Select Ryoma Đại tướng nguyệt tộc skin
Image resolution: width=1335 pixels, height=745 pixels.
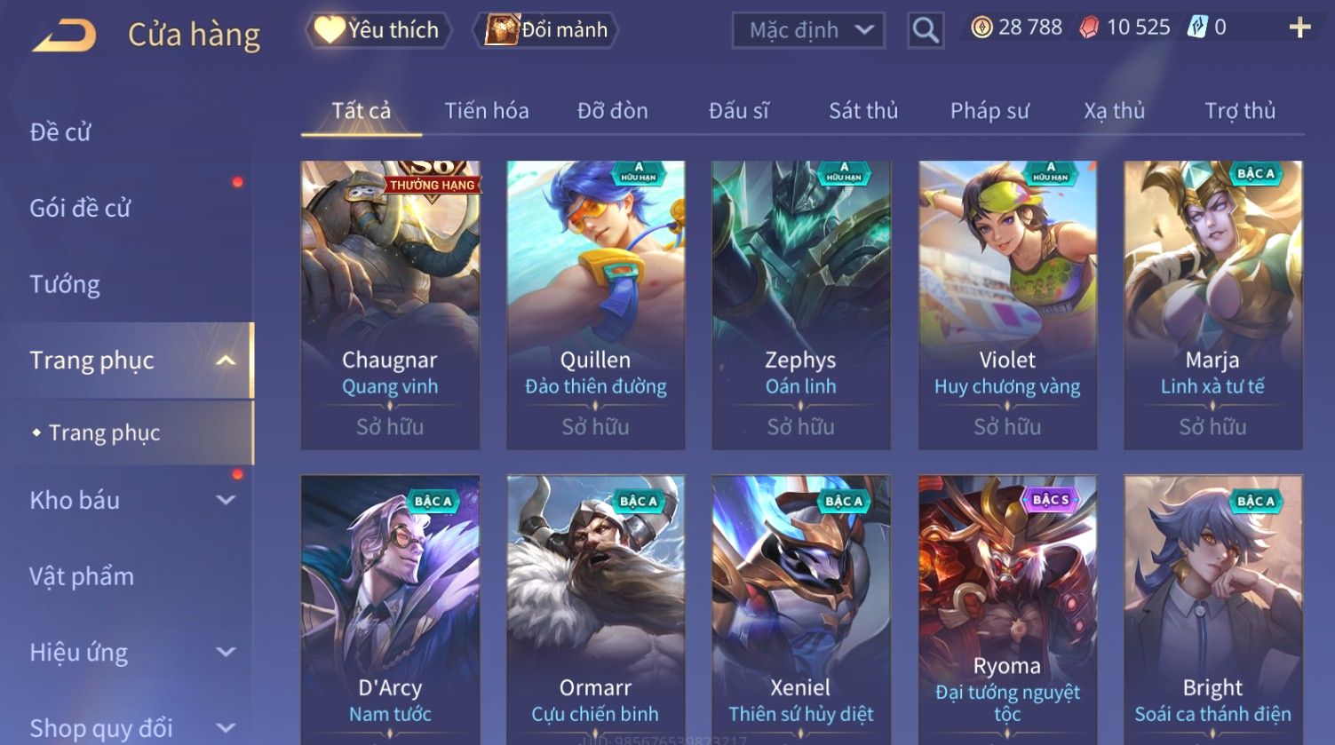pos(1007,610)
